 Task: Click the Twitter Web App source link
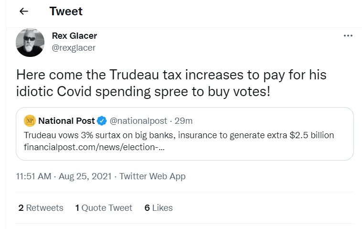(152, 176)
